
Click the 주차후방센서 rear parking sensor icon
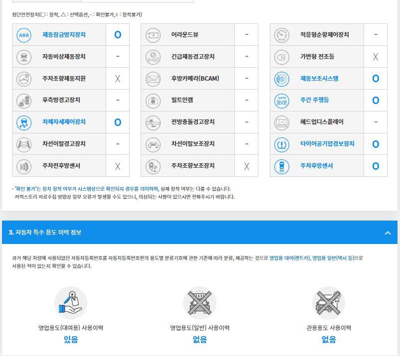282,166
